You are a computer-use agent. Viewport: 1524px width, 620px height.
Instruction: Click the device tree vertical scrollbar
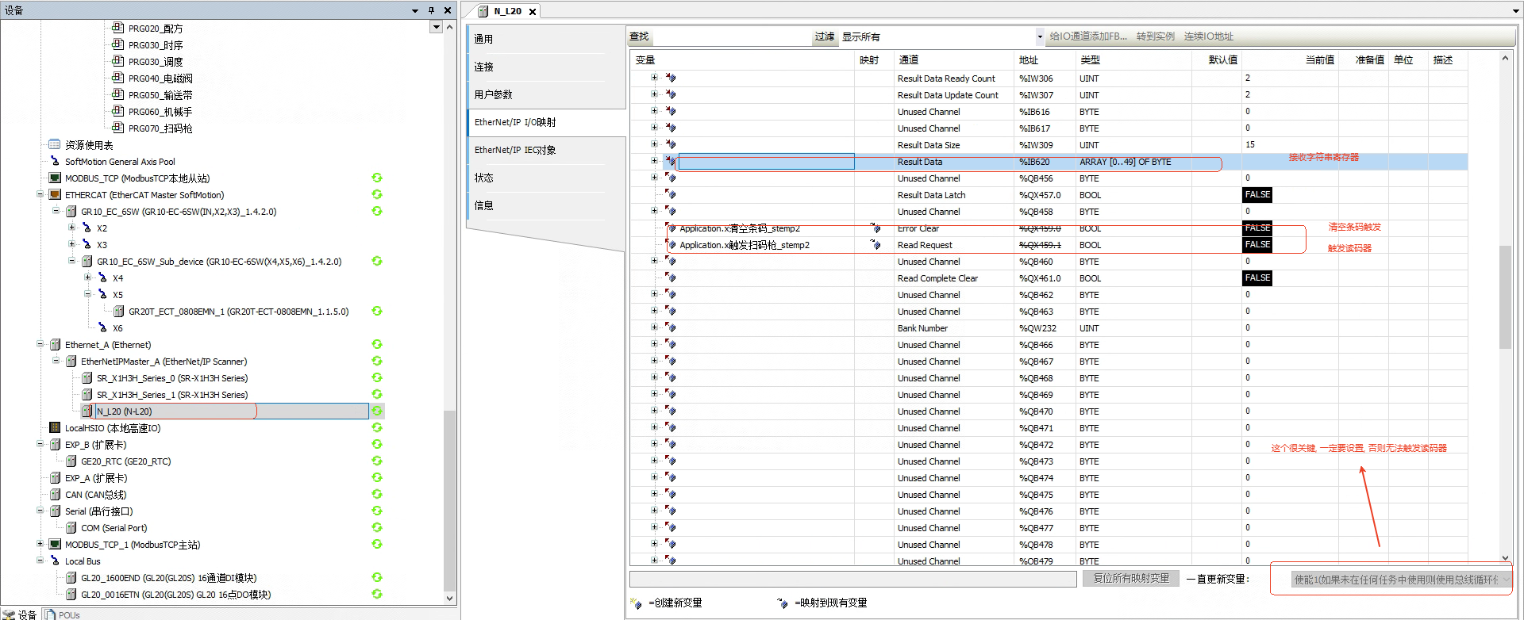point(450,499)
